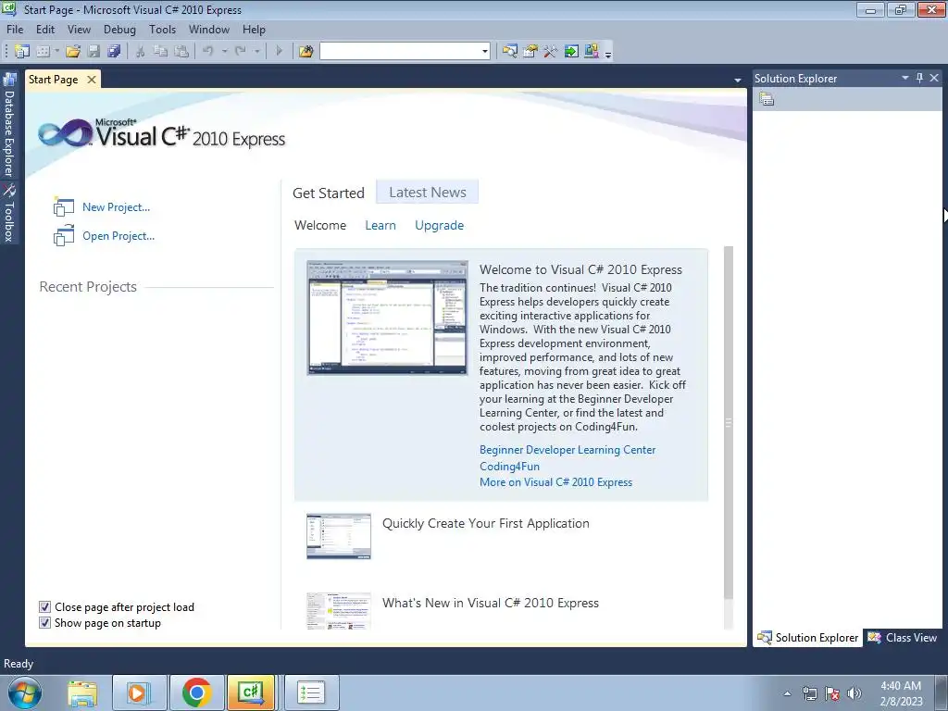Viewport: 948px width, 711px height.
Task: Open the Find combo box dropdown arrow
Action: click(485, 52)
